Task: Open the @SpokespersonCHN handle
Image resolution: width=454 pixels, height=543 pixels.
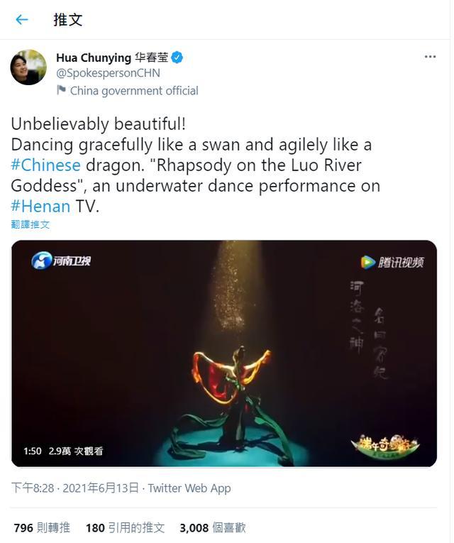Action: click(x=108, y=73)
